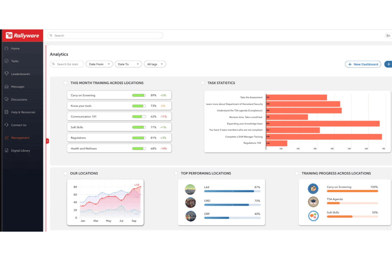Open the En language selector
Image resolution: width=392 pixels, height=261 pixels.
coord(388,35)
